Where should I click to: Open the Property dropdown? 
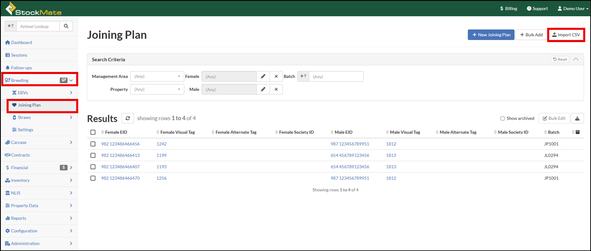click(157, 89)
